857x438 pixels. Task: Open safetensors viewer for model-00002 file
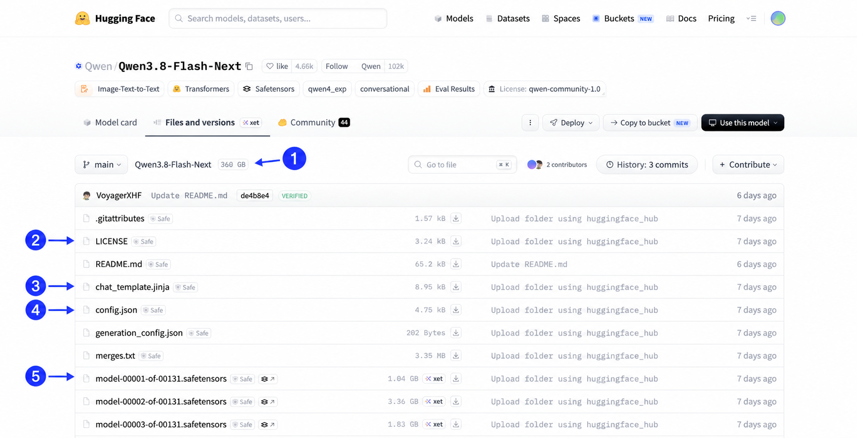coord(268,402)
